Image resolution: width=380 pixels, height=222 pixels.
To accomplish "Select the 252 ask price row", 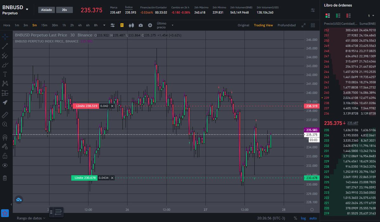I will (x=350, y=30).
